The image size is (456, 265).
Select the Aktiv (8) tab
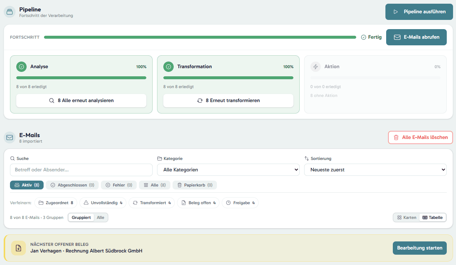coord(27,185)
